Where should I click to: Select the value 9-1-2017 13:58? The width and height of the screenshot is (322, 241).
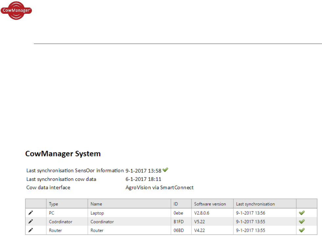[143, 171]
